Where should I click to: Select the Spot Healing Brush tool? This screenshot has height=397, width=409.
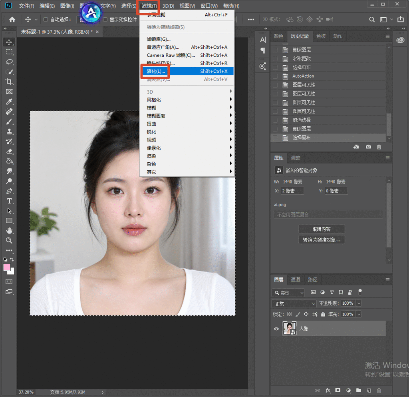coord(9,112)
